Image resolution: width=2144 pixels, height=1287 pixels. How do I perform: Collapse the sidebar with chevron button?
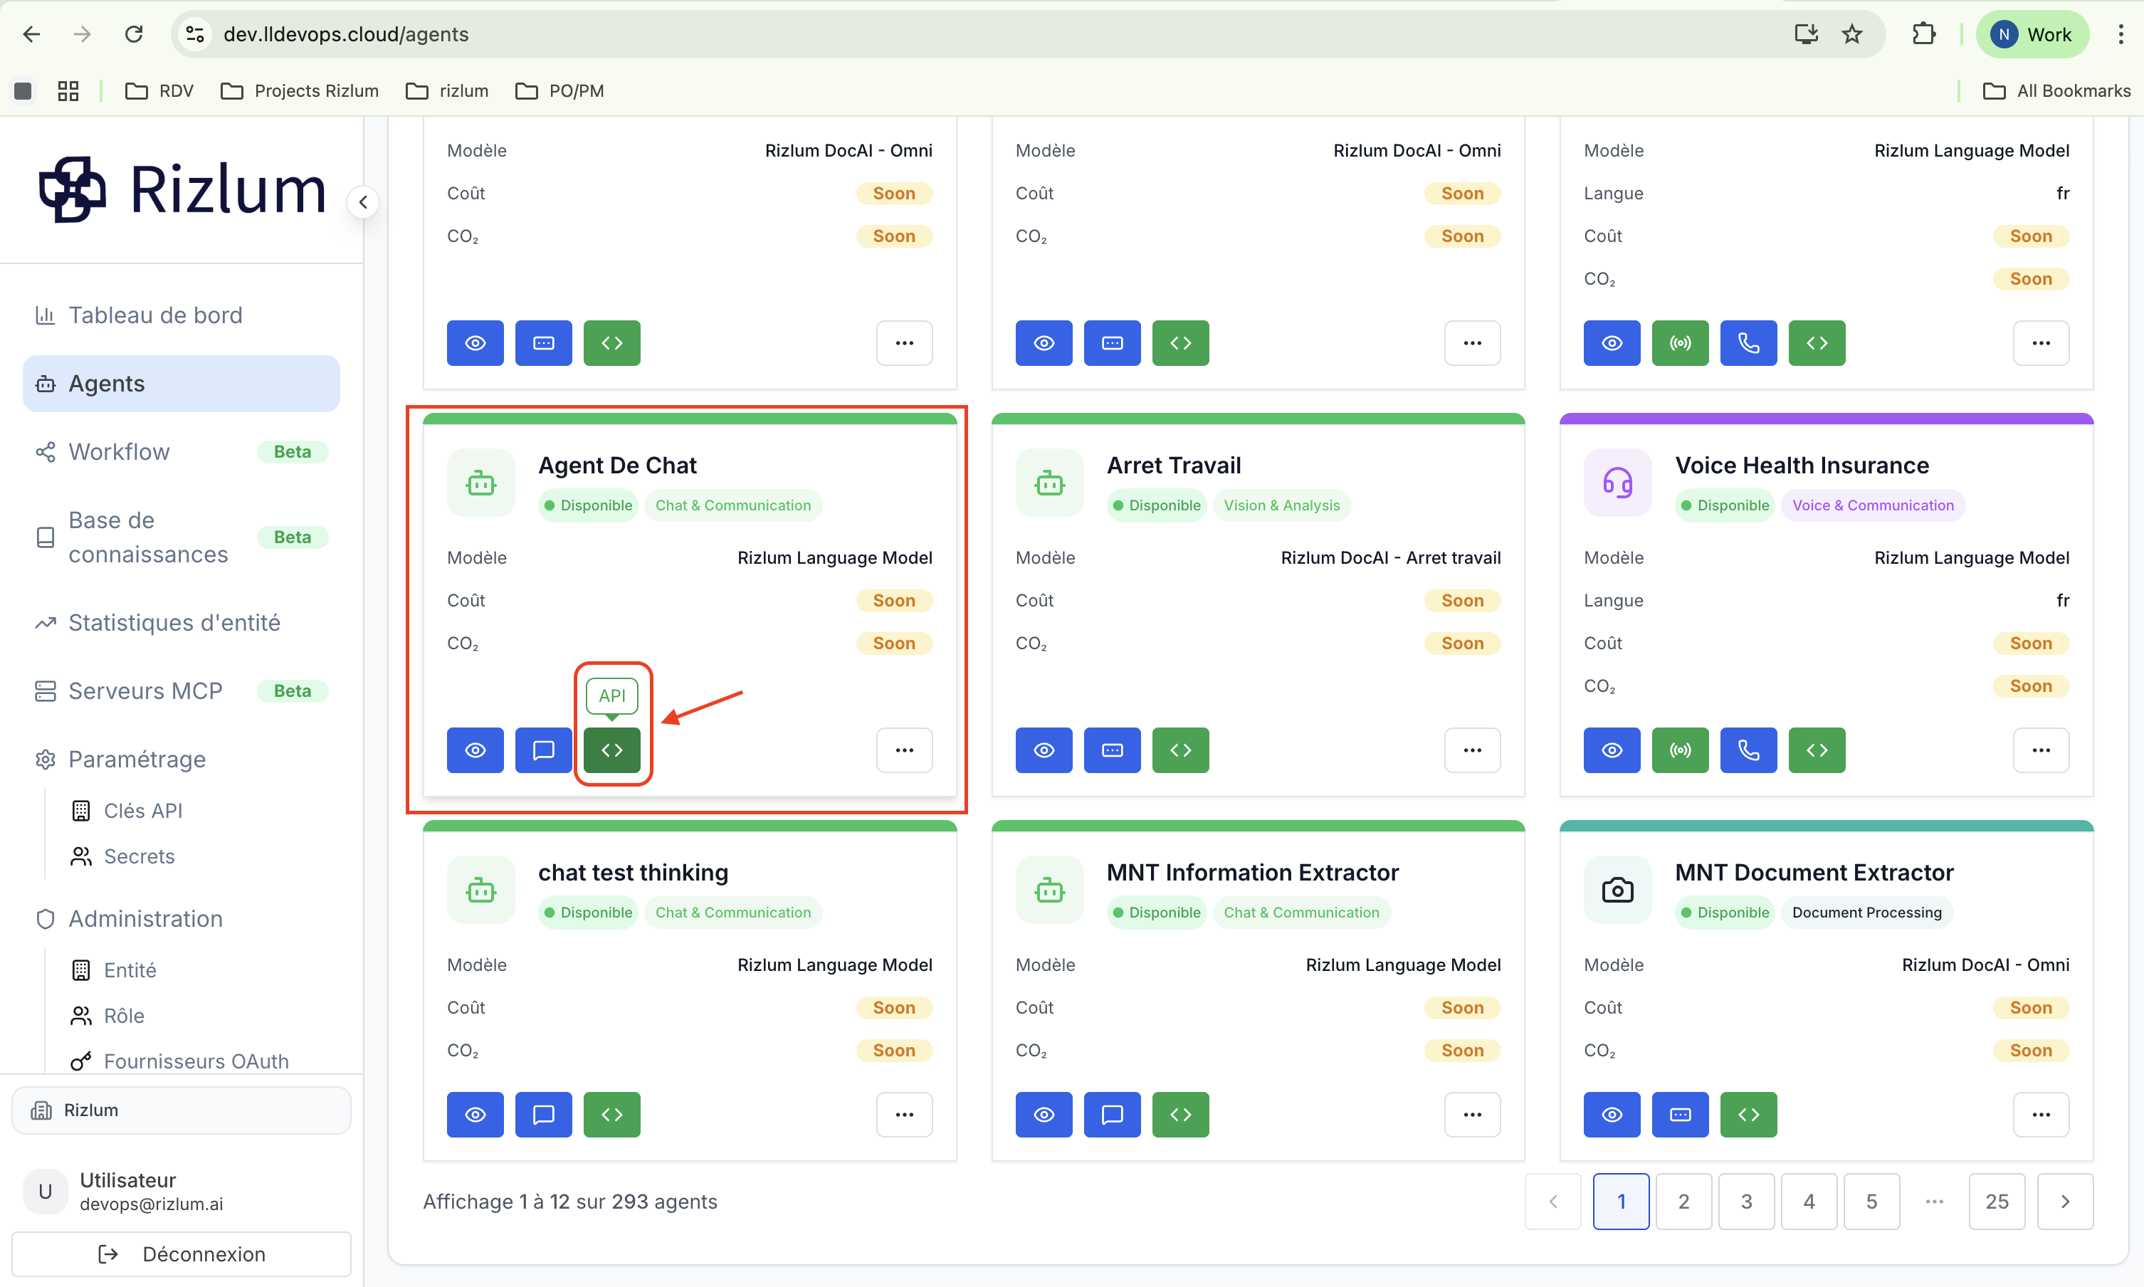(363, 202)
